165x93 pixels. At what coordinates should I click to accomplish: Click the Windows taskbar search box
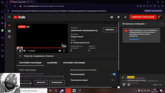coord(33,91)
